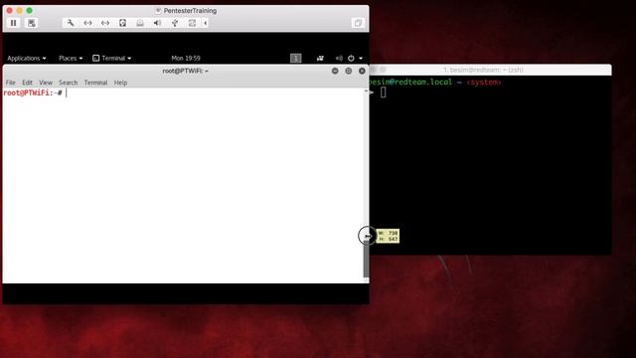Open the Help menu in the terminal
The height and width of the screenshot is (358, 636).
[120, 83]
